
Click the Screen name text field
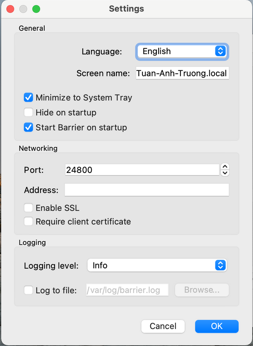click(182, 73)
